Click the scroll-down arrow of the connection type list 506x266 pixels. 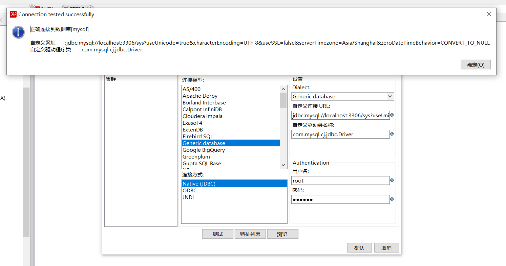coord(283,165)
